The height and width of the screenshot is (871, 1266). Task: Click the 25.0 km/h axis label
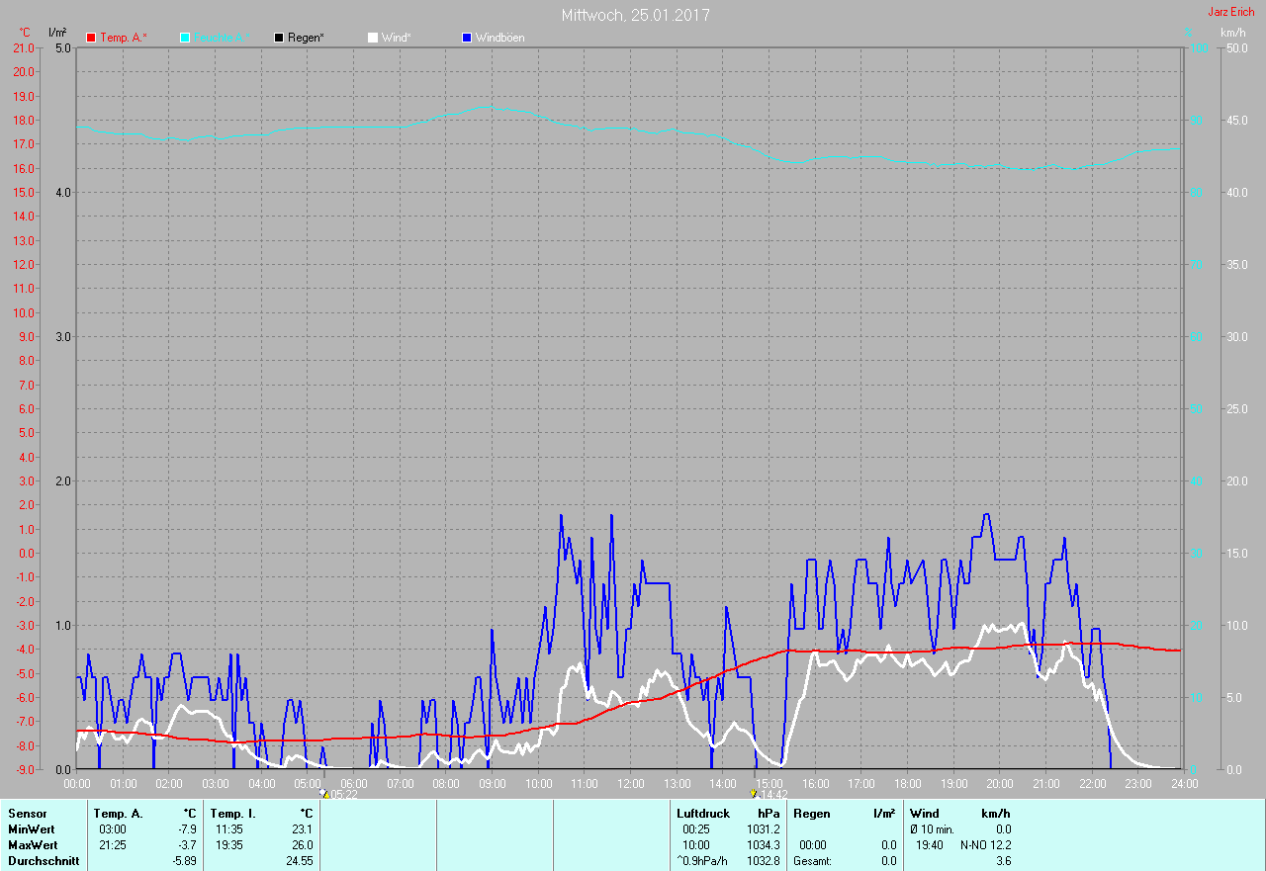coord(1236,408)
